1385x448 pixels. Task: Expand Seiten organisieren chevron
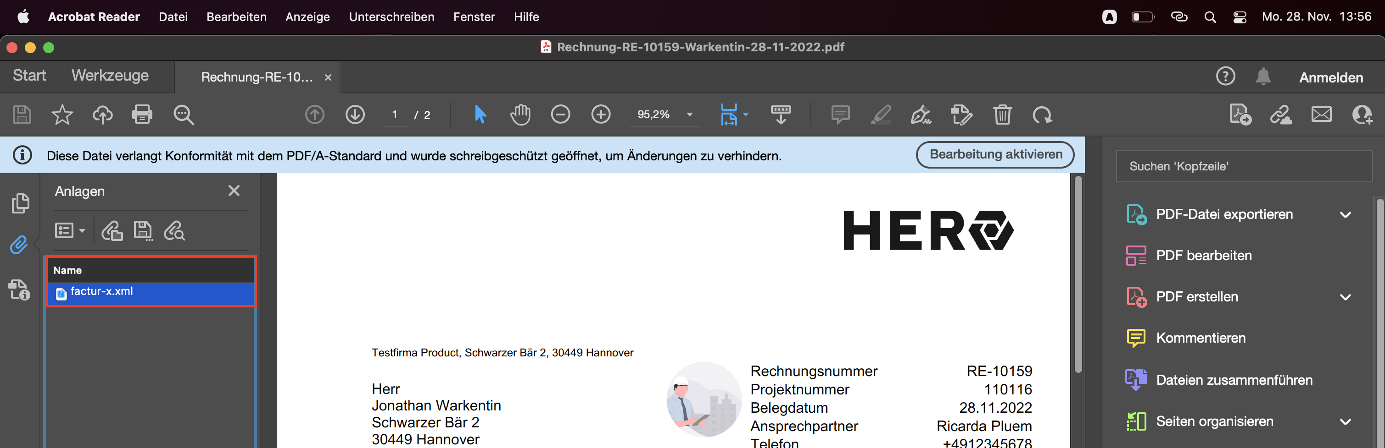tap(1345, 422)
